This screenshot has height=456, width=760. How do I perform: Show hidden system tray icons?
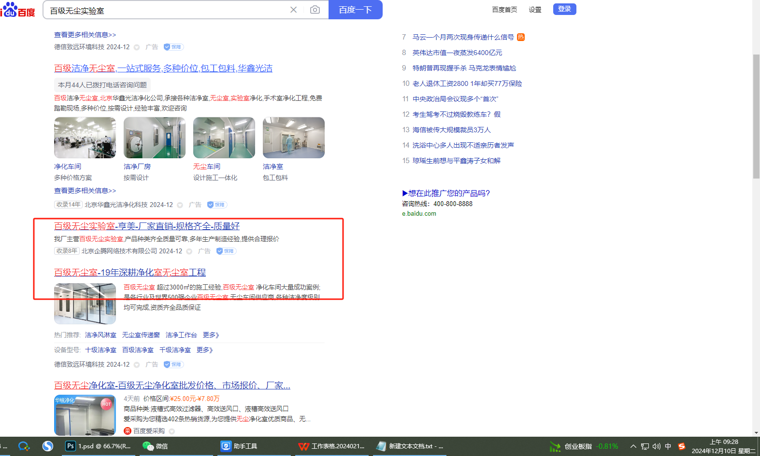point(633,446)
